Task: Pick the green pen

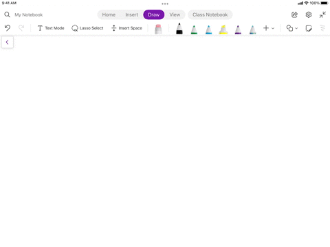Action: (x=194, y=30)
